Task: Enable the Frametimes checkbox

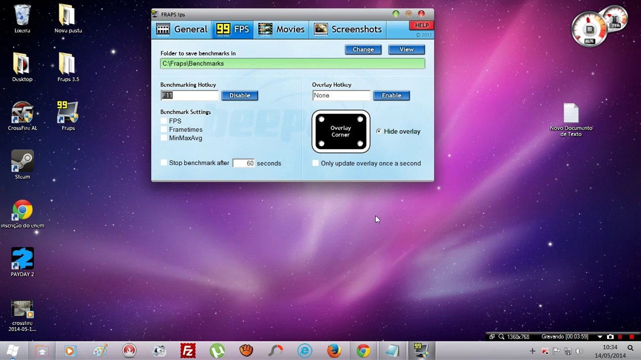Action: [164, 129]
